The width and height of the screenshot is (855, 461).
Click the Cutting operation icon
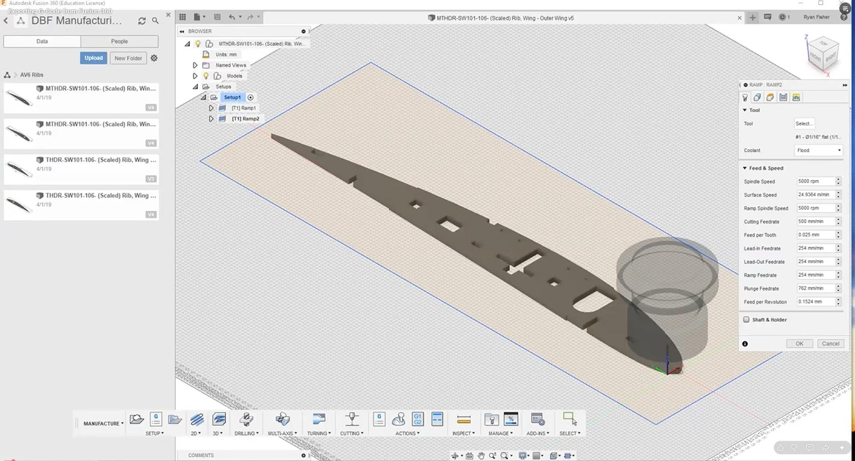(x=351, y=419)
